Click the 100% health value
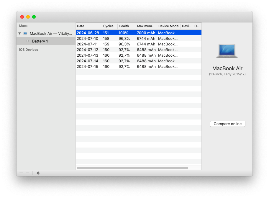 pyautogui.click(x=123, y=33)
